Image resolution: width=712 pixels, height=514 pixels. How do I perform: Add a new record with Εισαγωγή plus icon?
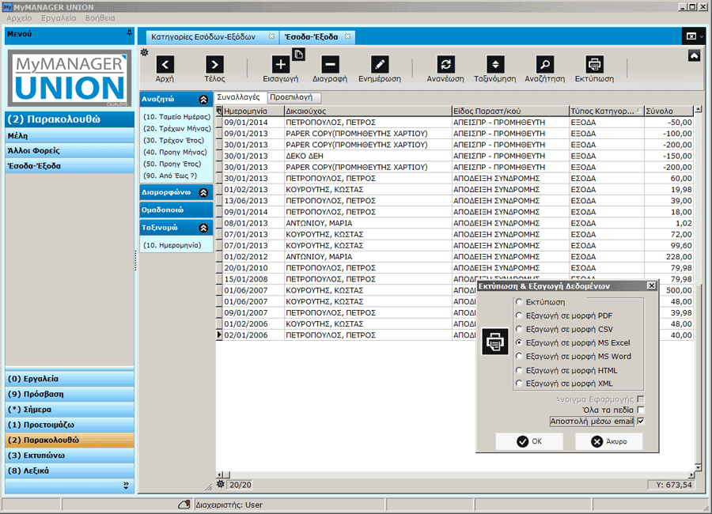pyautogui.click(x=281, y=65)
